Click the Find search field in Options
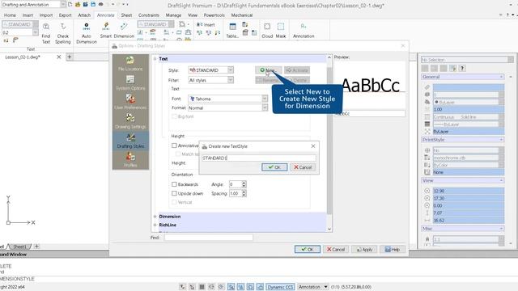This screenshot has width=518, height=291. point(209,237)
